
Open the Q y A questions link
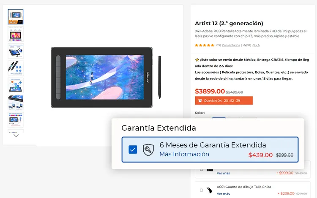(256, 45)
